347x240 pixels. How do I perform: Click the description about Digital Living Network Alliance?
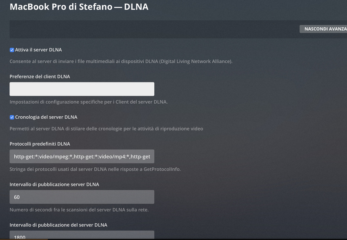pyautogui.click(x=121, y=61)
